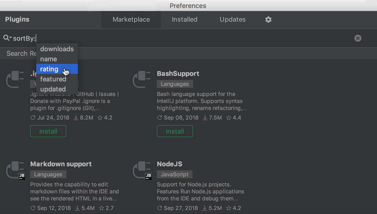Click the 7.5M downloads count of BashSupport
The height and width of the screenshot is (214, 377).
pyautogui.click(x=212, y=118)
